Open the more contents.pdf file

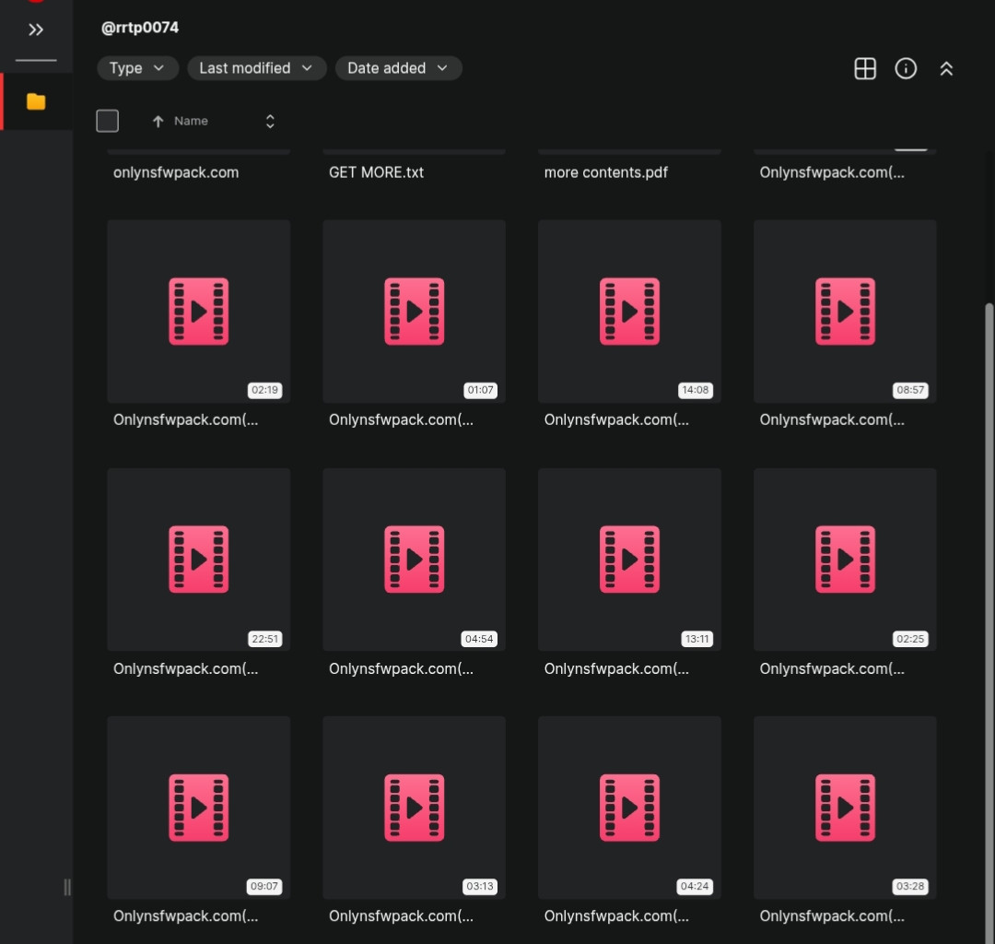[x=606, y=172]
